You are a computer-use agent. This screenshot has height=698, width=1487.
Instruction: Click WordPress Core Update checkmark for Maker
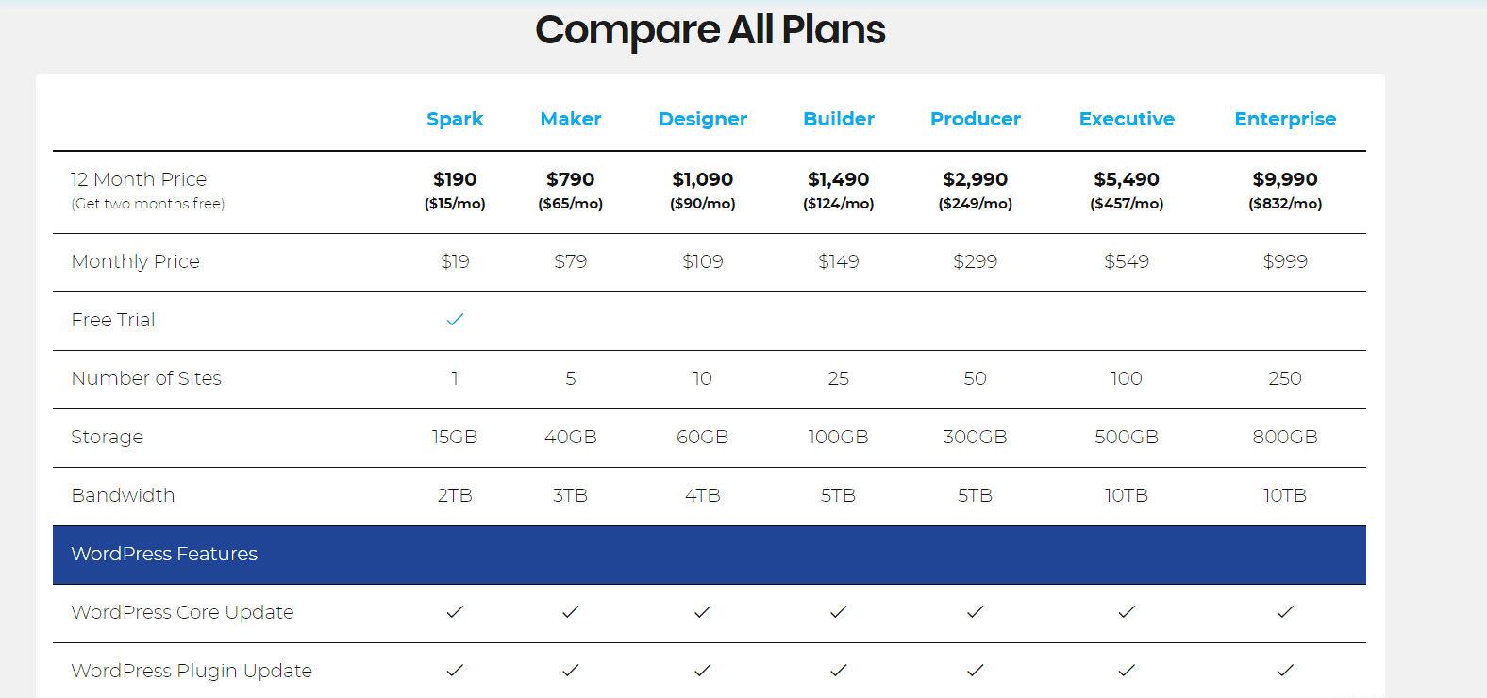(x=570, y=612)
